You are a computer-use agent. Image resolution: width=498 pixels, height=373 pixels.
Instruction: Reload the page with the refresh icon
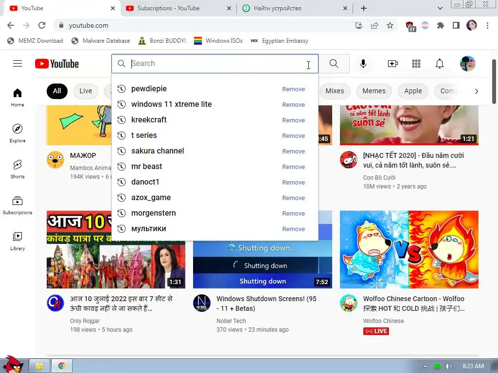point(42,25)
